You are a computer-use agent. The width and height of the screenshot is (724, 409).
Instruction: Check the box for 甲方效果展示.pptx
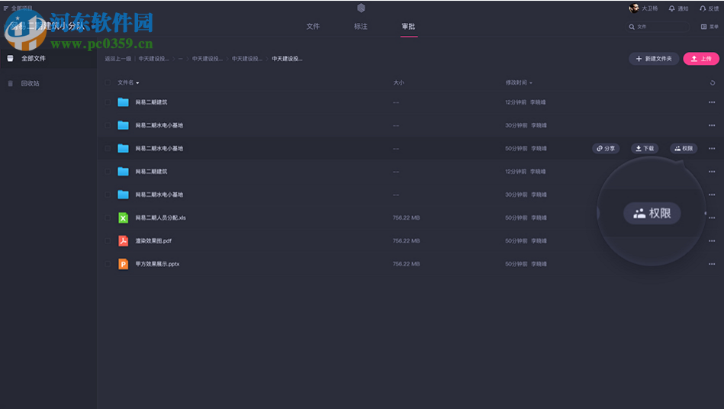[108, 263]
